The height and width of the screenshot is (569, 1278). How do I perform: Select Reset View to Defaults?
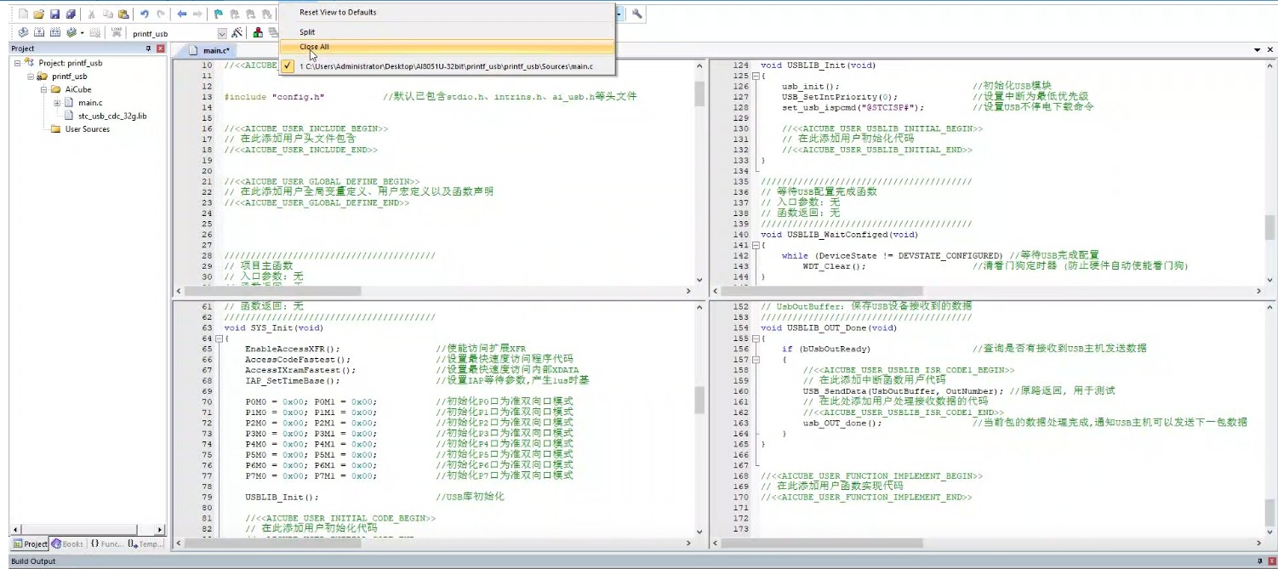(x=338, y=13)
